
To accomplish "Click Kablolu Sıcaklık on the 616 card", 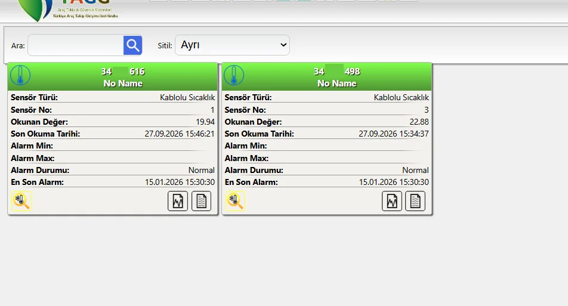I will click(187, 97).
